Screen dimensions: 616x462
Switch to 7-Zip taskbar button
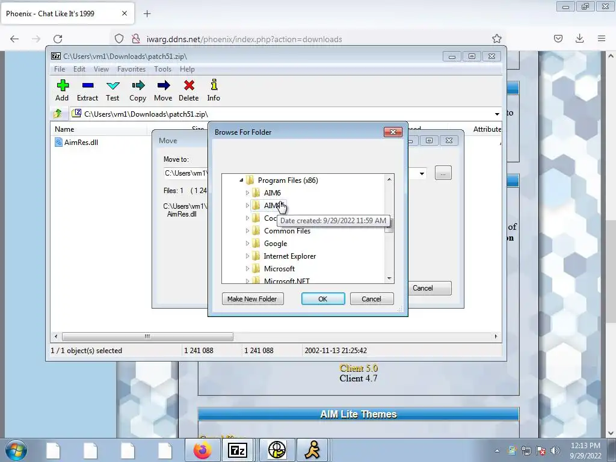[x=237, y=450]
